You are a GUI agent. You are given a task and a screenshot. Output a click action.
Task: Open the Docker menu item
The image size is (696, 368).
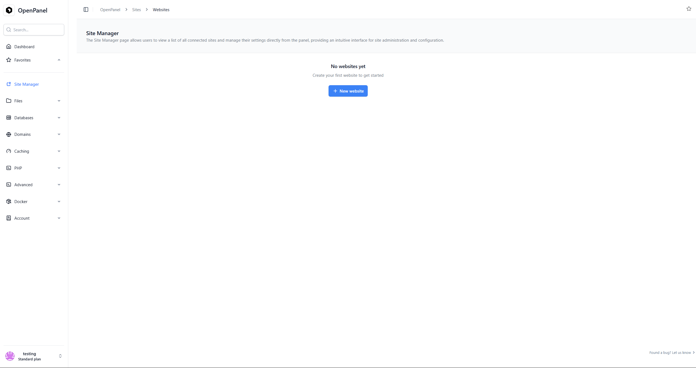point(34,201)
